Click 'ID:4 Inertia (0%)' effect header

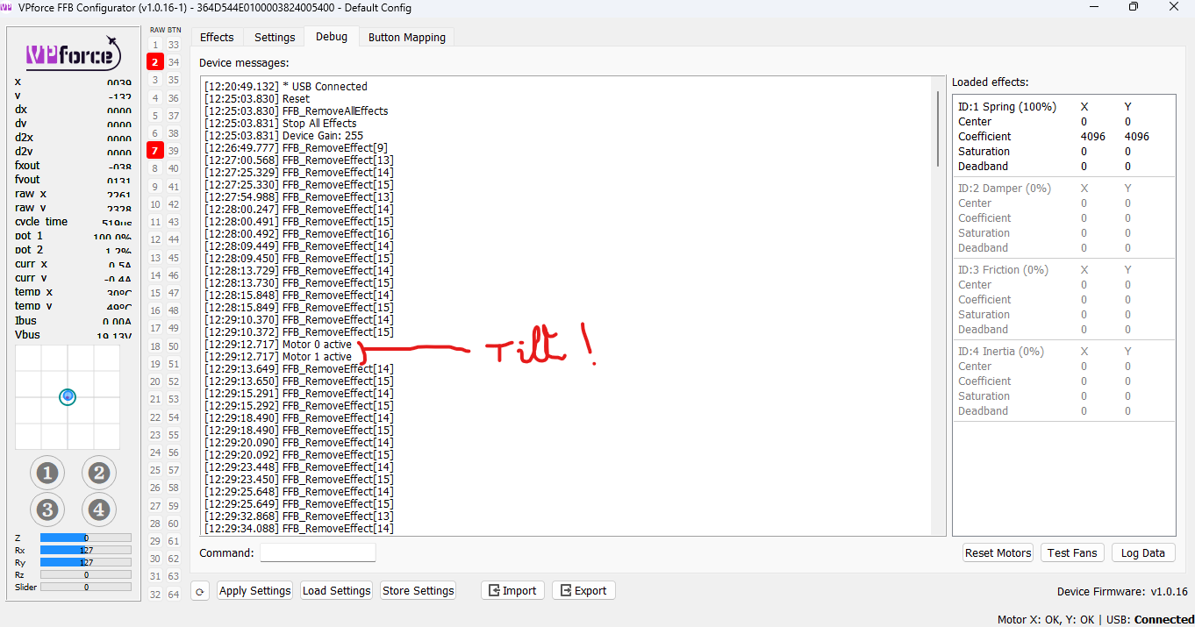(x=1001, y=351)
